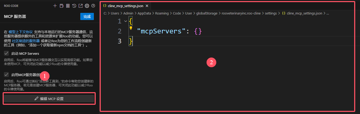
Task: Select the AppData breadcrumb segment
Action: [144, 13]
